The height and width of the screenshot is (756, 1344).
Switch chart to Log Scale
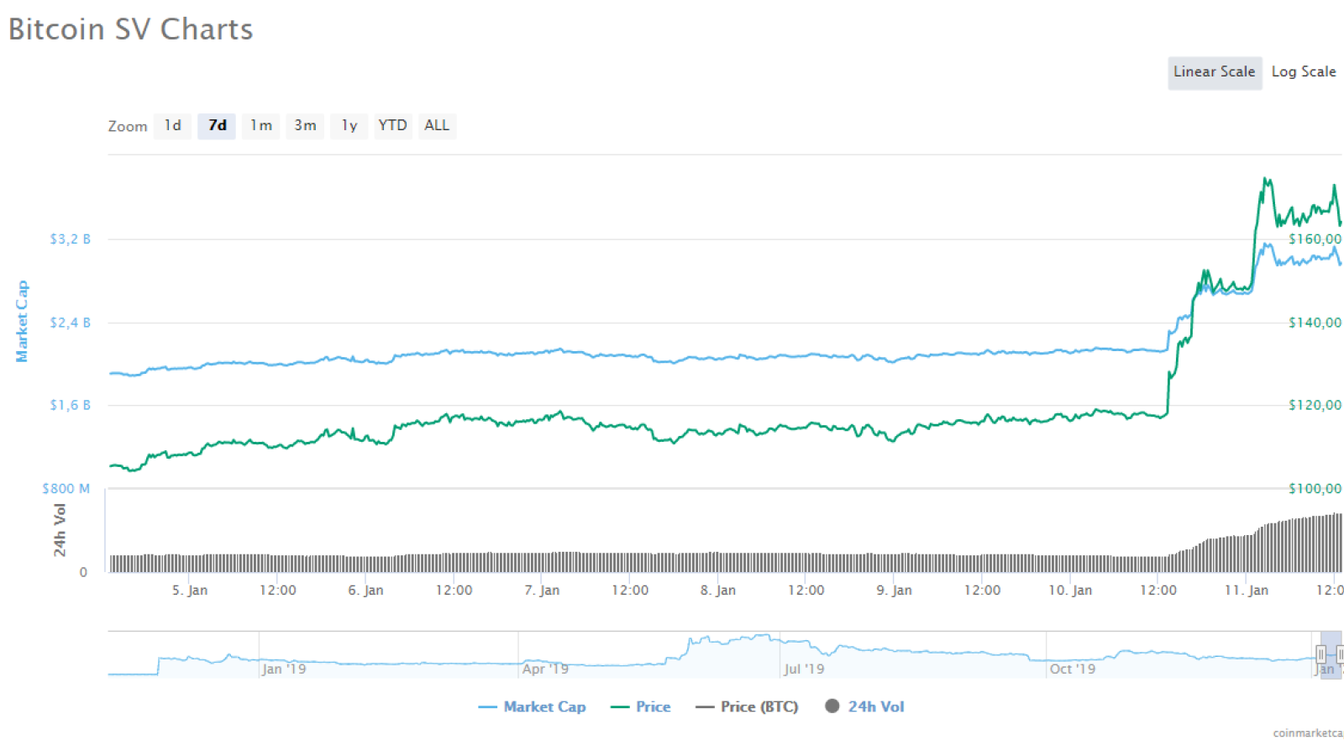click(1304, 72)
